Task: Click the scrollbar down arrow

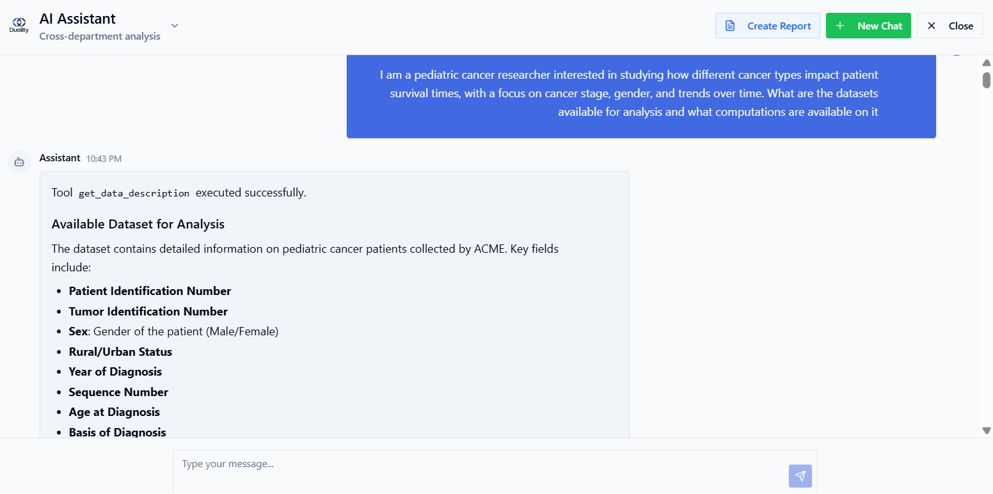Action: (987, 431)
